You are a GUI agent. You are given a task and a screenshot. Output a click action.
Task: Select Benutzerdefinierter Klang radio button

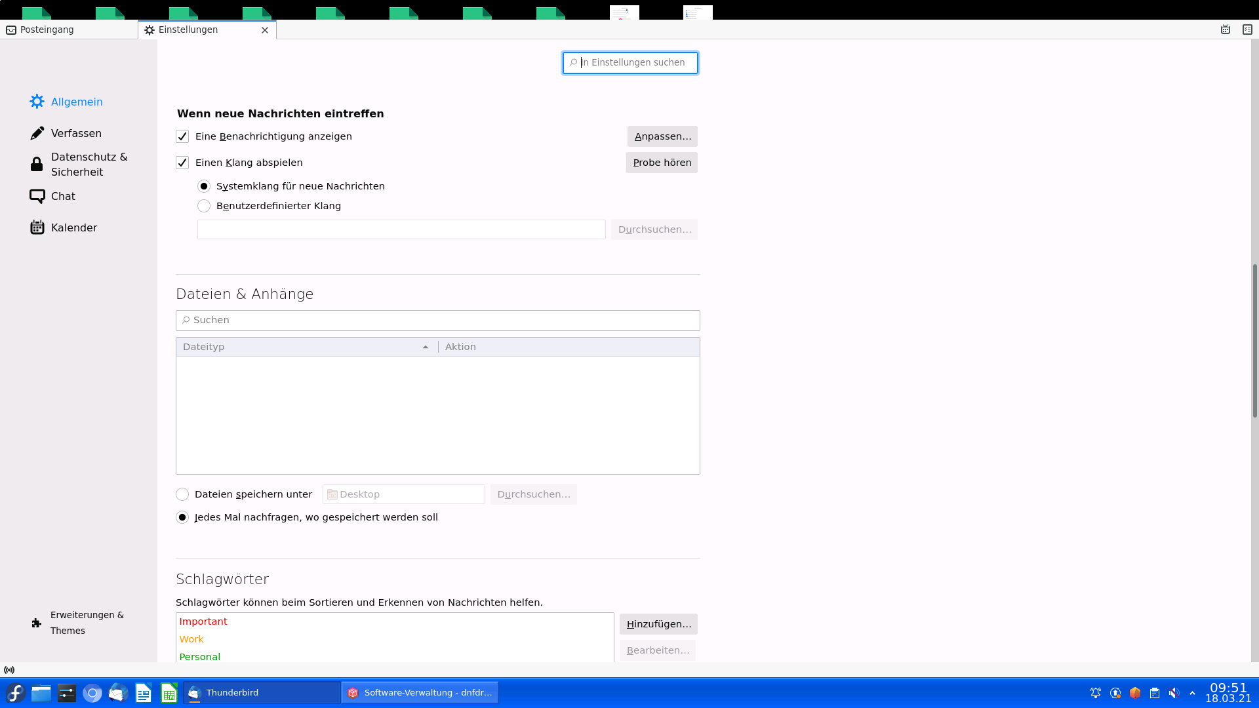(x=204, y=206)
